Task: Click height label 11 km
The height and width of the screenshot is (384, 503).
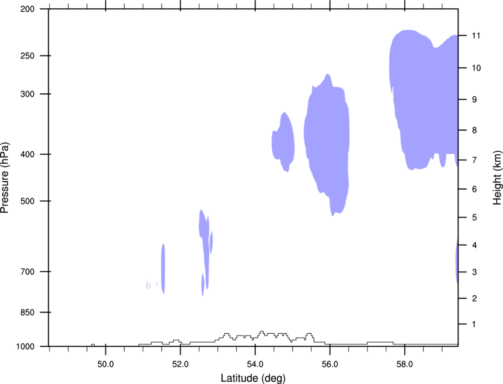Action: (x=476, y=35)
